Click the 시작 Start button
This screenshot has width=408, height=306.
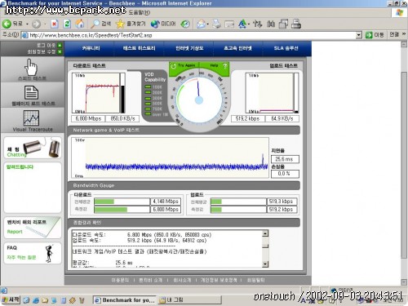point(11,300)
